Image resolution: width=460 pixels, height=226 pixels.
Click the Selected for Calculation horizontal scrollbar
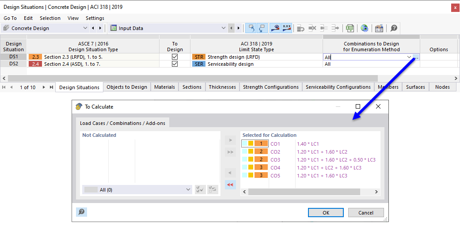(x=304, y=192)
